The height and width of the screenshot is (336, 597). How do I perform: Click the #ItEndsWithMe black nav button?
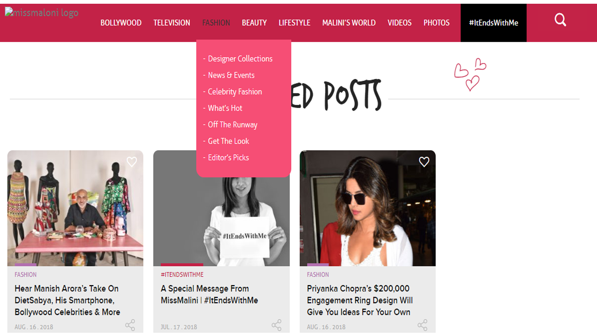pos(493,23)
